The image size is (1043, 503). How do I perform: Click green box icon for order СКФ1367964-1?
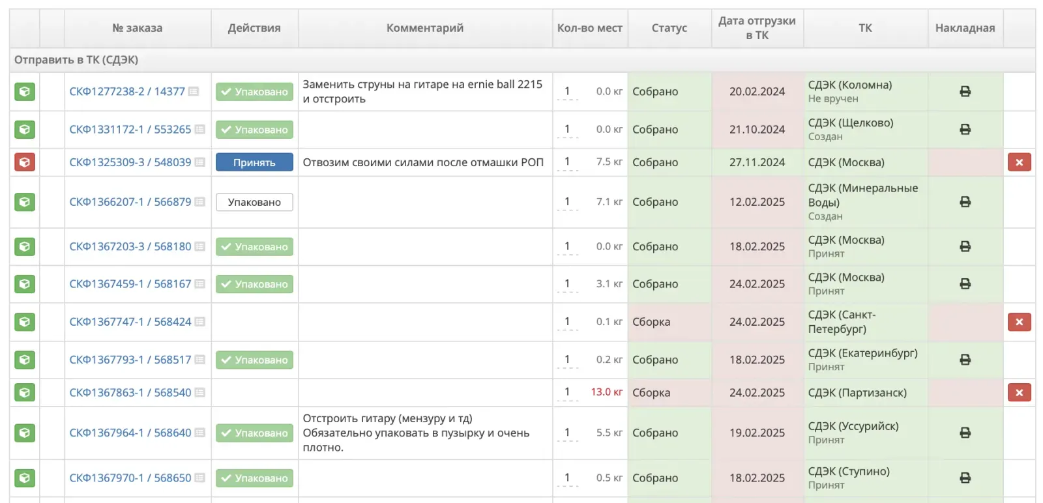click(x=25, y=433)
